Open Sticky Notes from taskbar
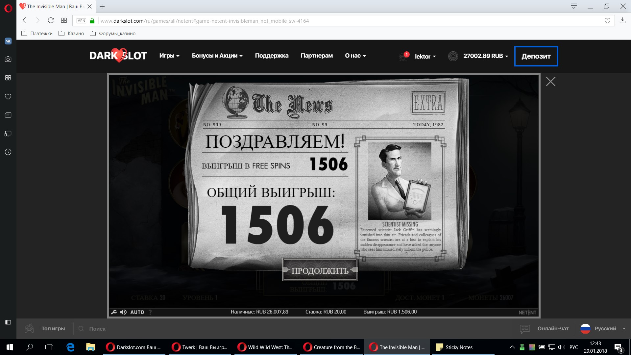This screenshot has width=631, height=355. (x=463, y=347)
